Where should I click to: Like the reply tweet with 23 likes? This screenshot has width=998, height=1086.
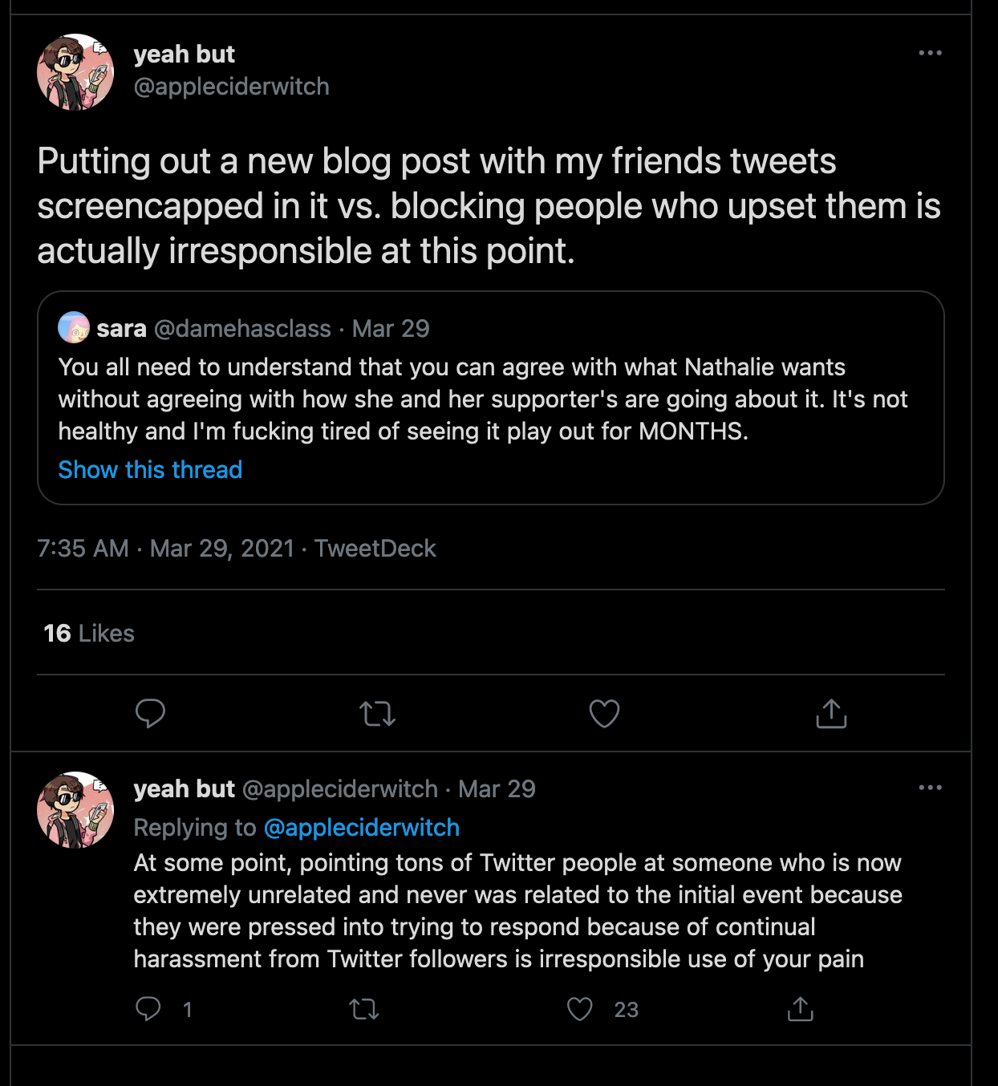point(580,1009)
